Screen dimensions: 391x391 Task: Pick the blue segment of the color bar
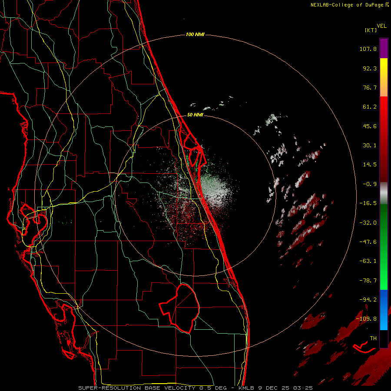click(x=384, y=310)
